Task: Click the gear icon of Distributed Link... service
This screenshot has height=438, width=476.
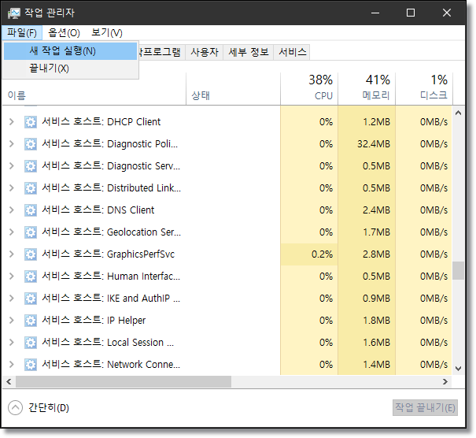Action: 31,188
